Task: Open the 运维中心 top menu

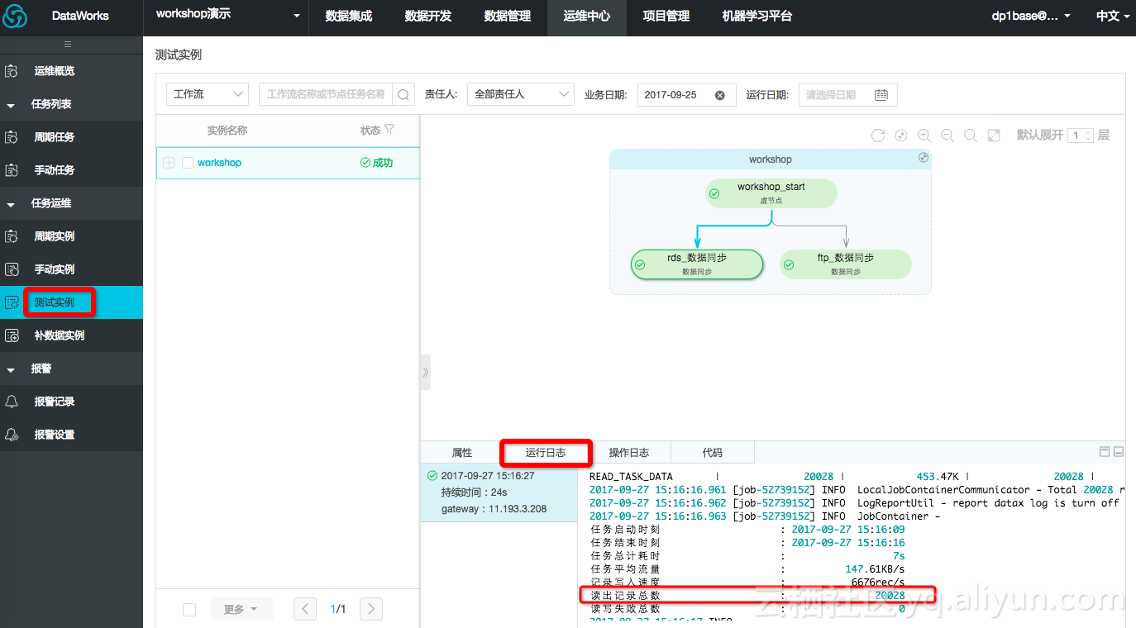Action: point(587,16)
